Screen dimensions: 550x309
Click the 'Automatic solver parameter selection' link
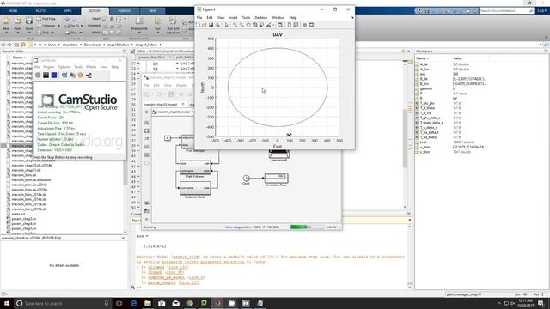203,262
